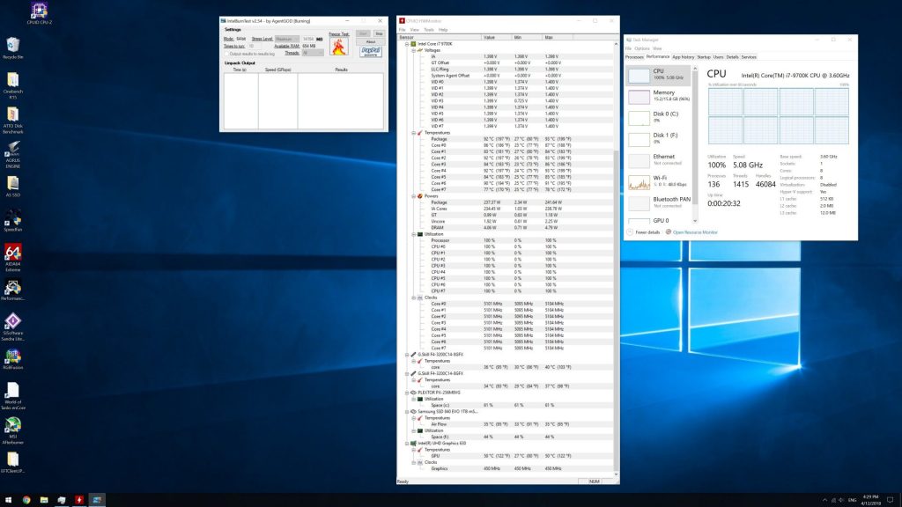Open the Tools menu in HWMonitor
The image size is (902, 507).
pos(429,30)
